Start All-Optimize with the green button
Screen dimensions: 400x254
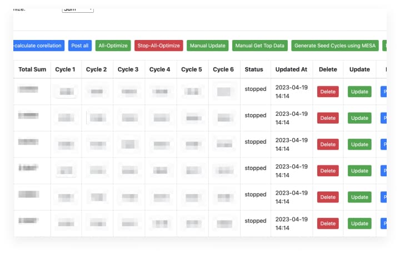pyautogui.click(x=113, y=45)
